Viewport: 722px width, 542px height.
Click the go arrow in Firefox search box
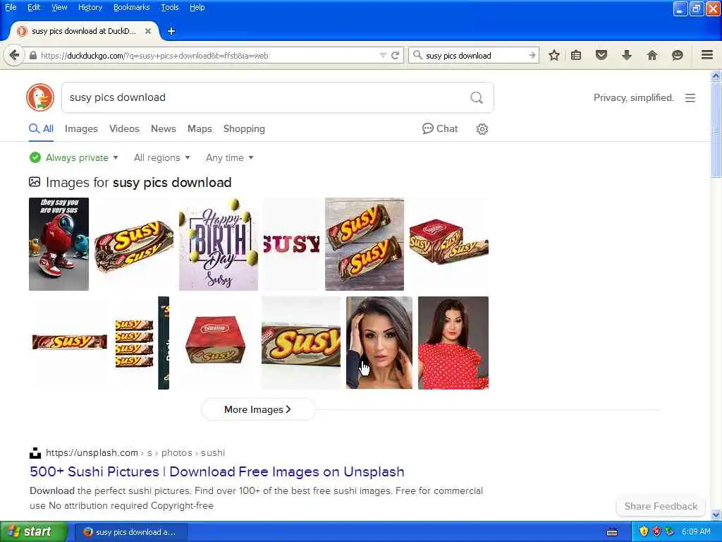tap(532, 55)
